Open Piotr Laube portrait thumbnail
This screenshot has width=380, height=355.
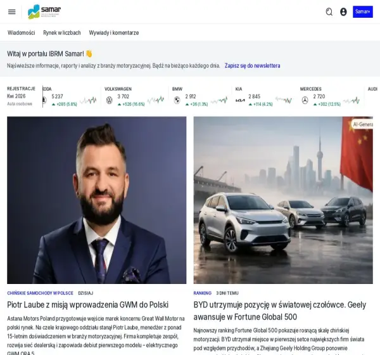[97, 200]
